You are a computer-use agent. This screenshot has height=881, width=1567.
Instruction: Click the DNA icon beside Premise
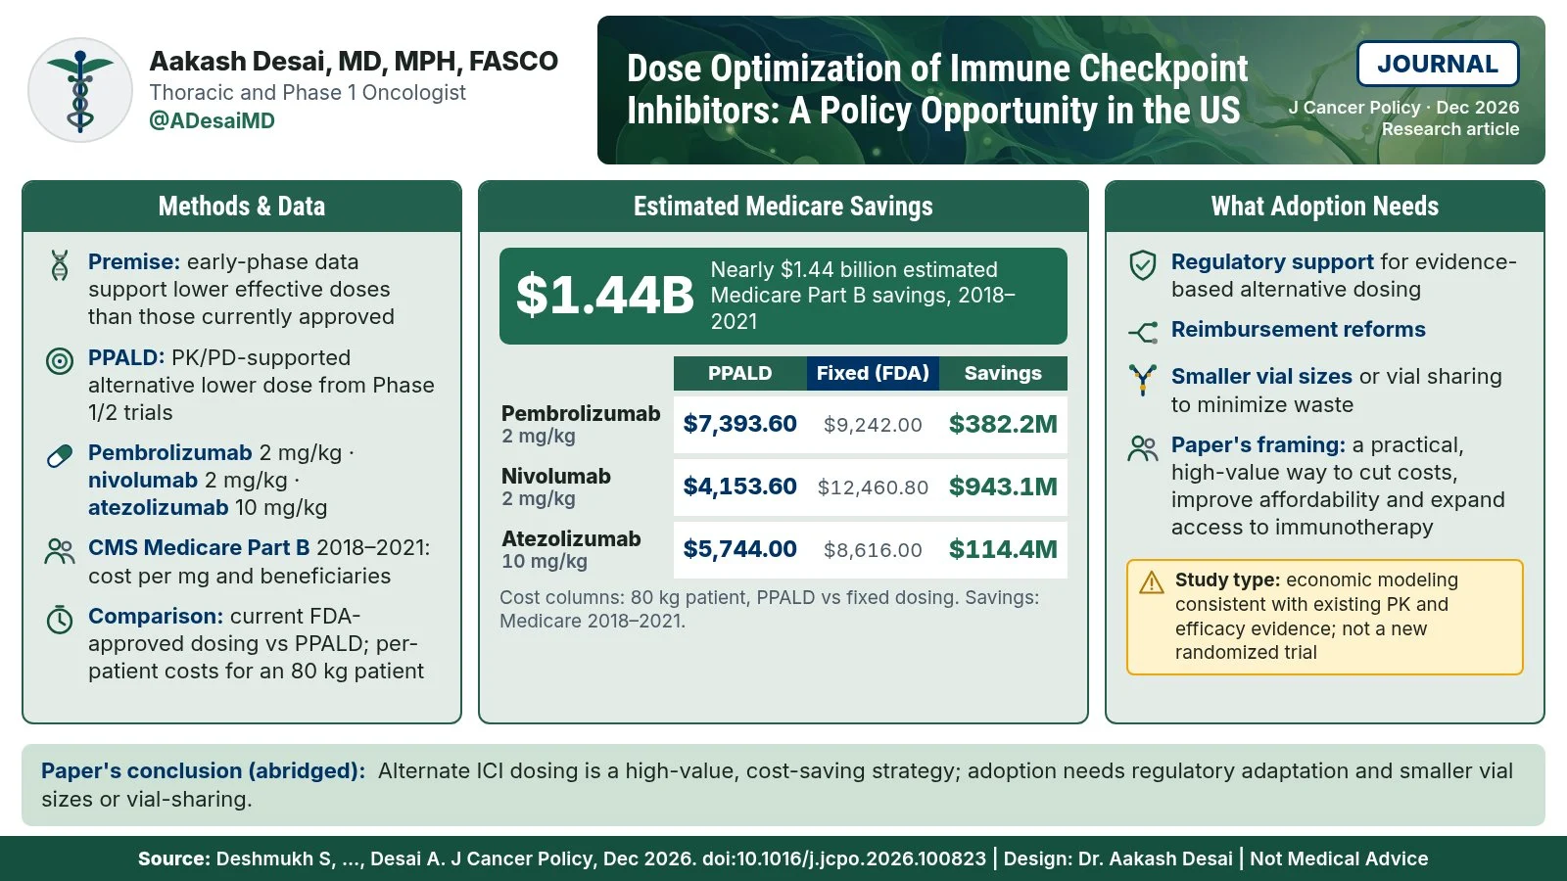click(60, 265)
